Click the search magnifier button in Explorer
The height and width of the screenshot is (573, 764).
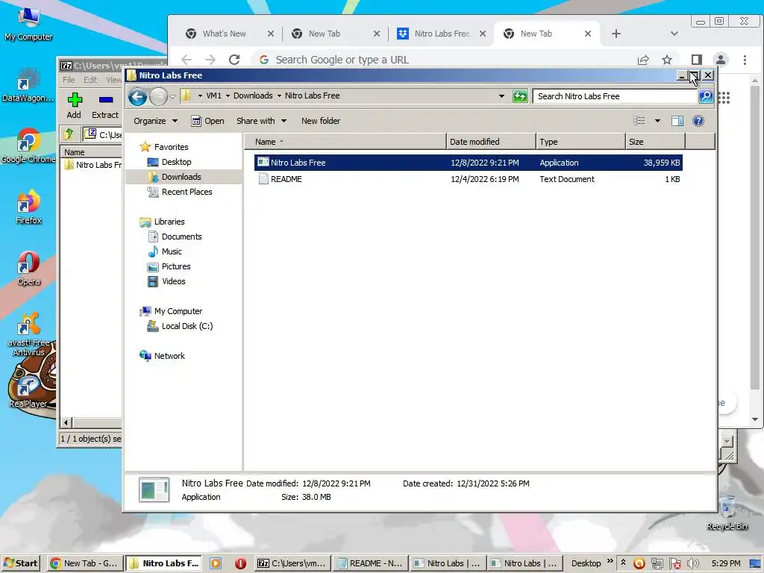pos(706,96)
